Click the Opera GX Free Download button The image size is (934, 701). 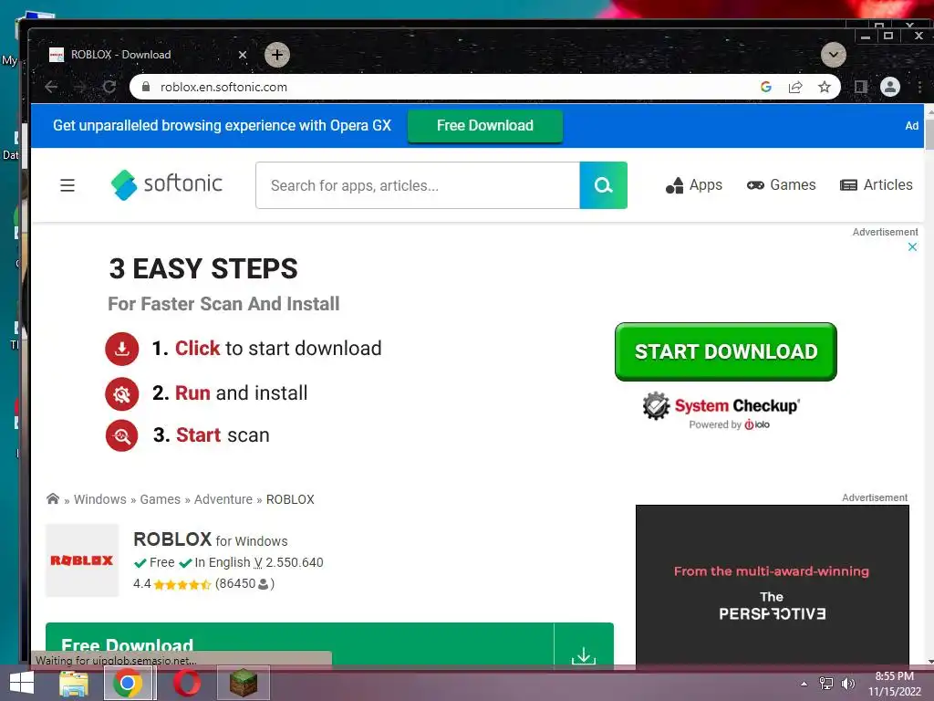(485, 126)
